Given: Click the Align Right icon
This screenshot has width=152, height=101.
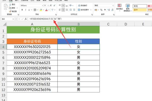Looking at the screenshot, I should point(67,10).
